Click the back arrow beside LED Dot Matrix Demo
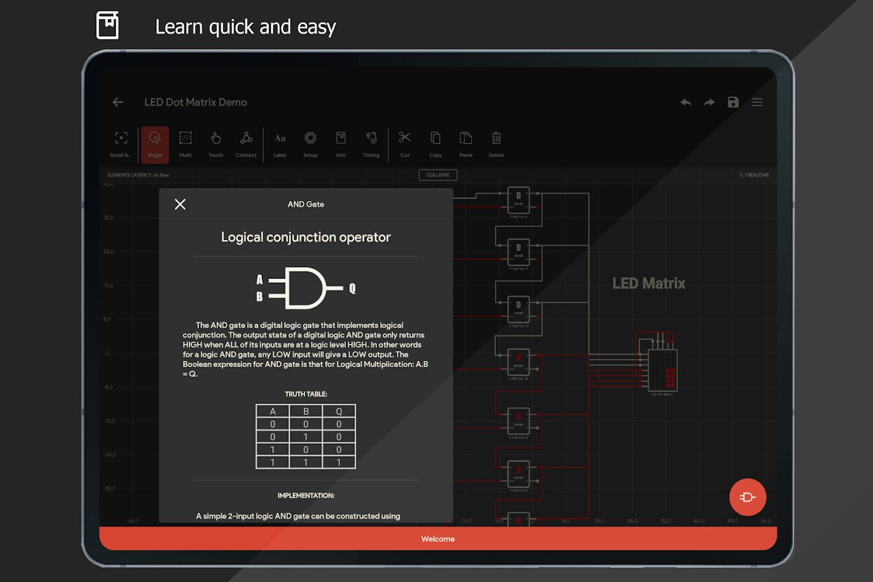 118,102
